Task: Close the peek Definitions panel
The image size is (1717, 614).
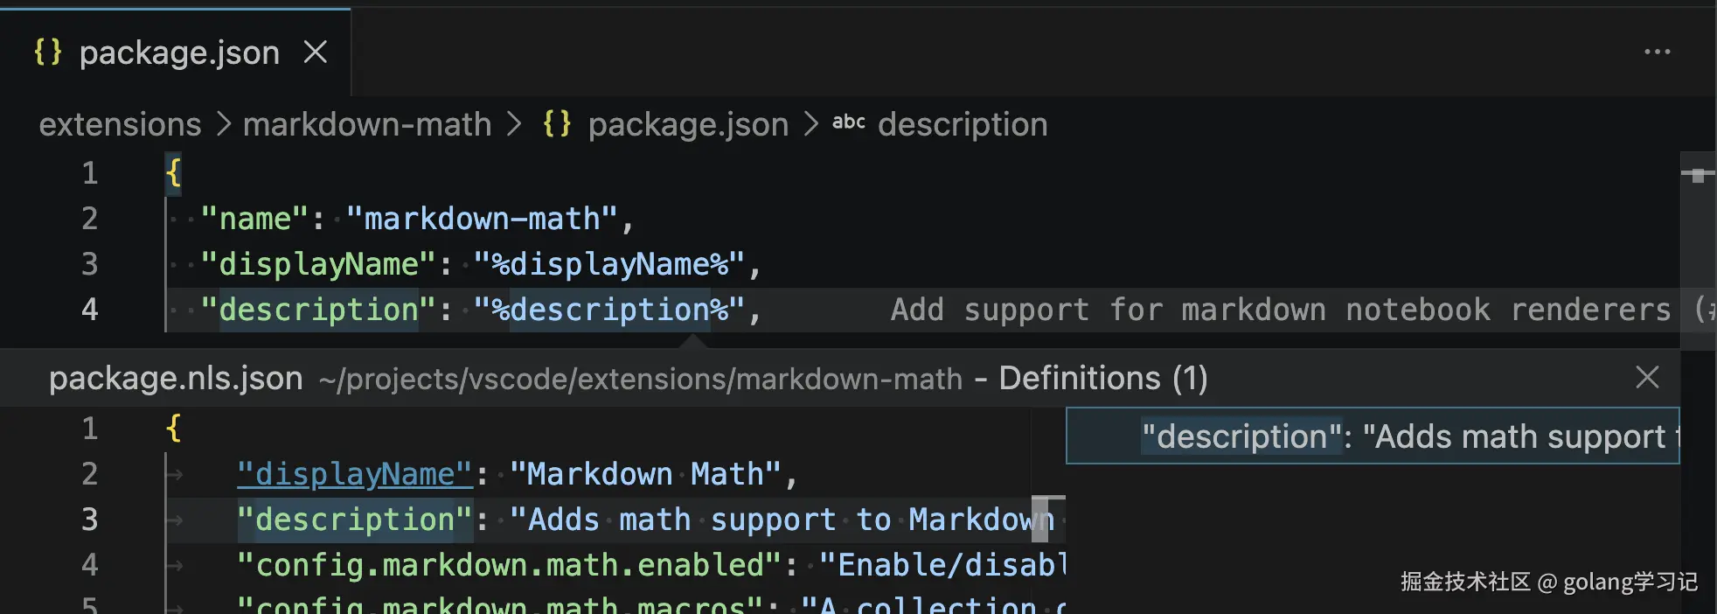Action: (x=1647, y=378)
